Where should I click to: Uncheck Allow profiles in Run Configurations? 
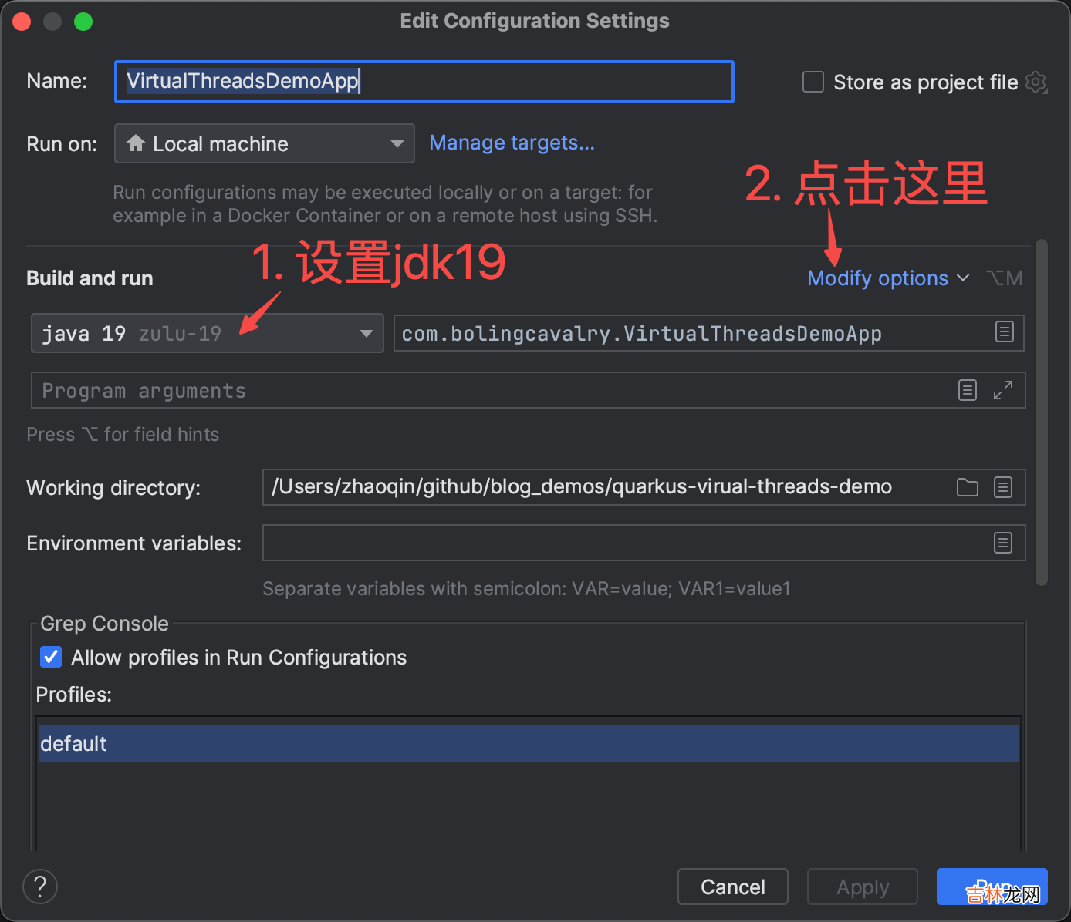[51, 657]
